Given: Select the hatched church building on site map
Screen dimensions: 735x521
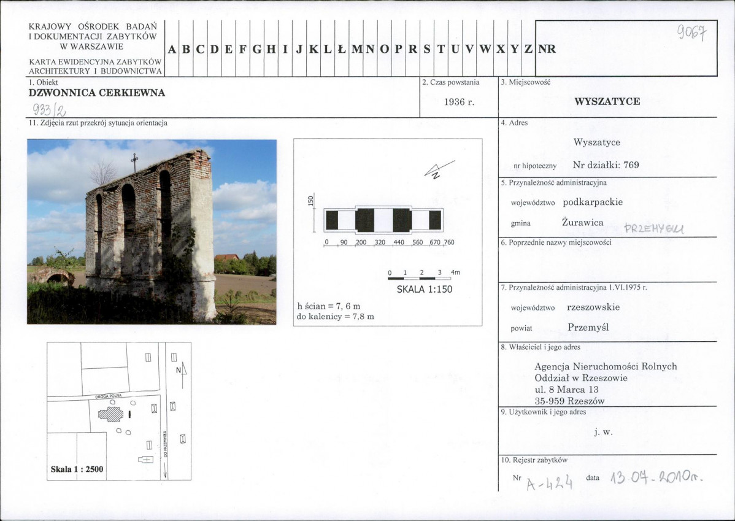Looking at the screenshot, I should tap(111, 414).
